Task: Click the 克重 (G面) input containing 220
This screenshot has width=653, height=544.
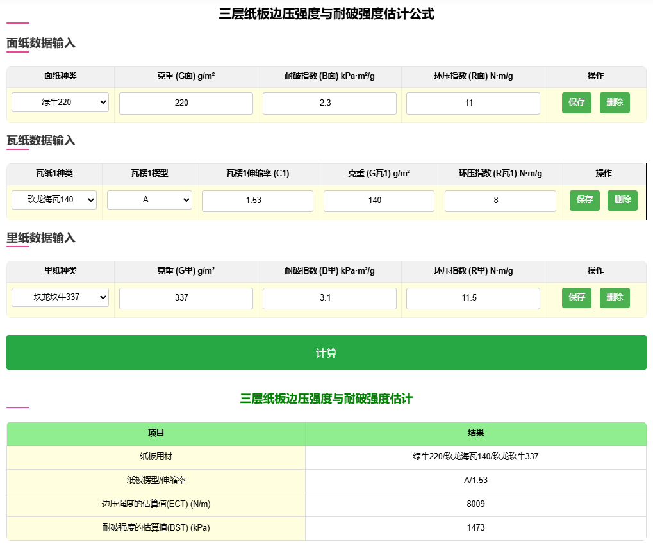Action: tap(185, 102)
